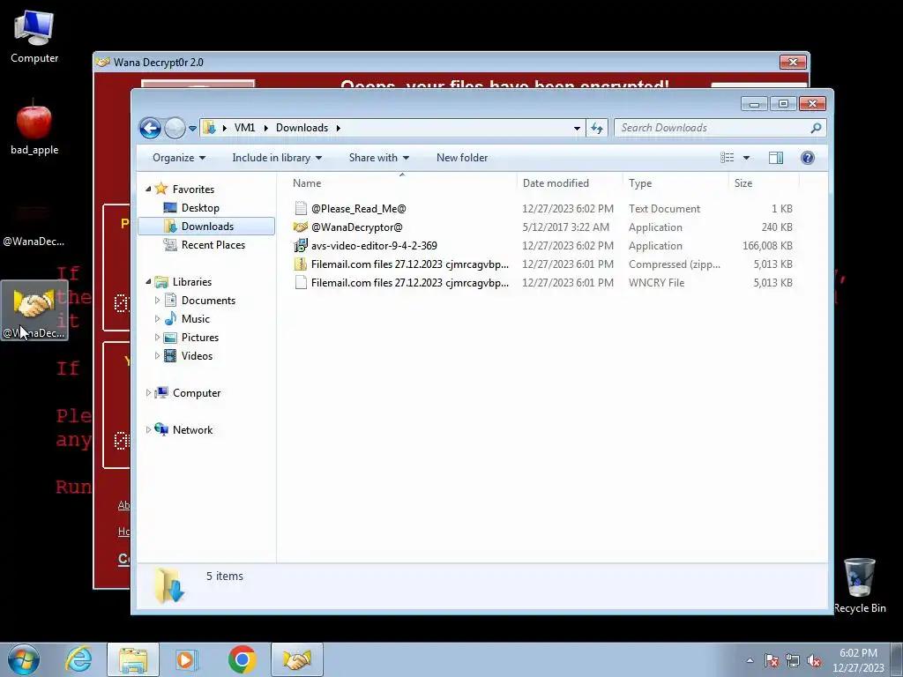The height and width of the screenshot is (677, 903).
Task: Minimize the Downloads Explorer window
Action: (755, 104)
